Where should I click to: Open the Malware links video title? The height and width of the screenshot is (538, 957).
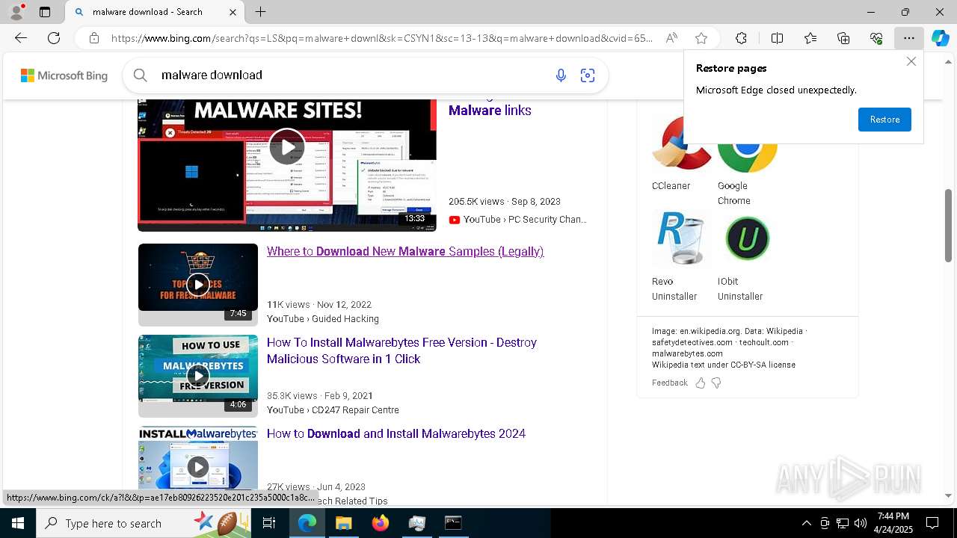coord(490,111)
